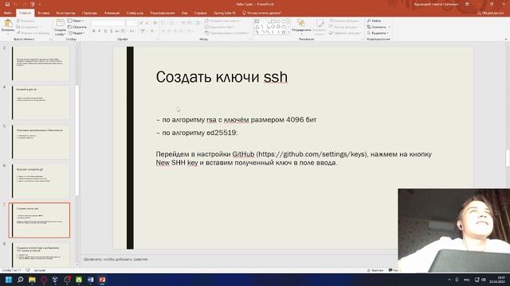Expand the Align Text (Выровнять текст) dropdown
This screenshot has width=510, height=286.
[x=221, y=27]
